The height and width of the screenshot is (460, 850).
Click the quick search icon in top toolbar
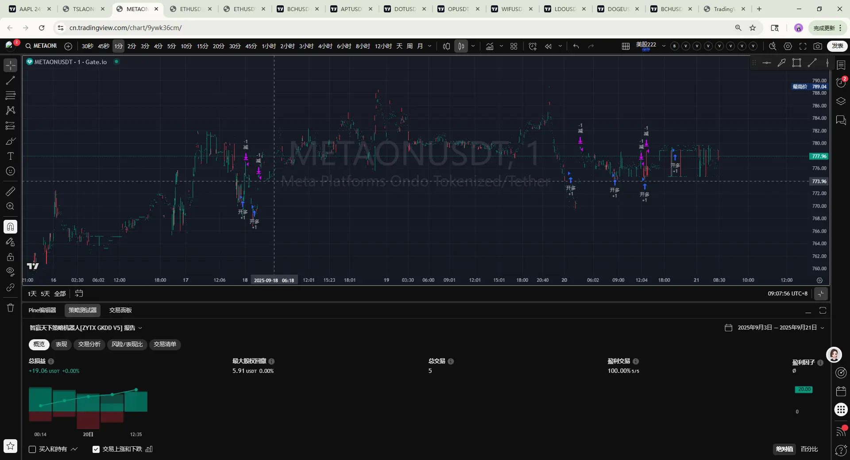coord(773,46)
